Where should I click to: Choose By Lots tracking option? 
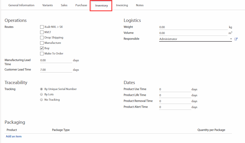tap(41, 94)
